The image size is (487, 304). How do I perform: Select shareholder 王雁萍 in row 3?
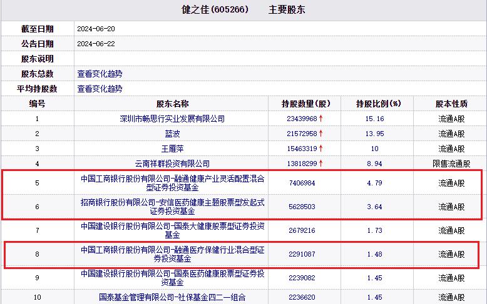172,149
